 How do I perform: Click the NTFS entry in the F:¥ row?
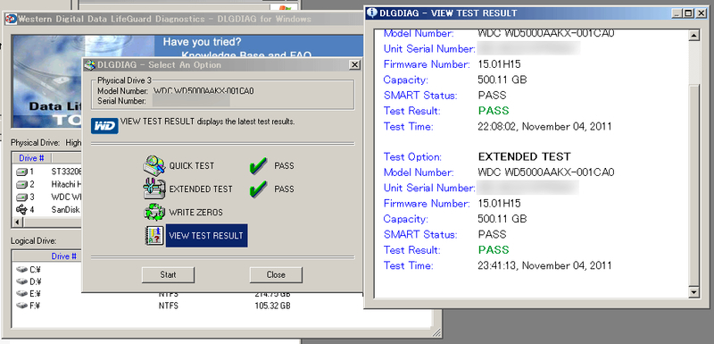tap(169, 306)
